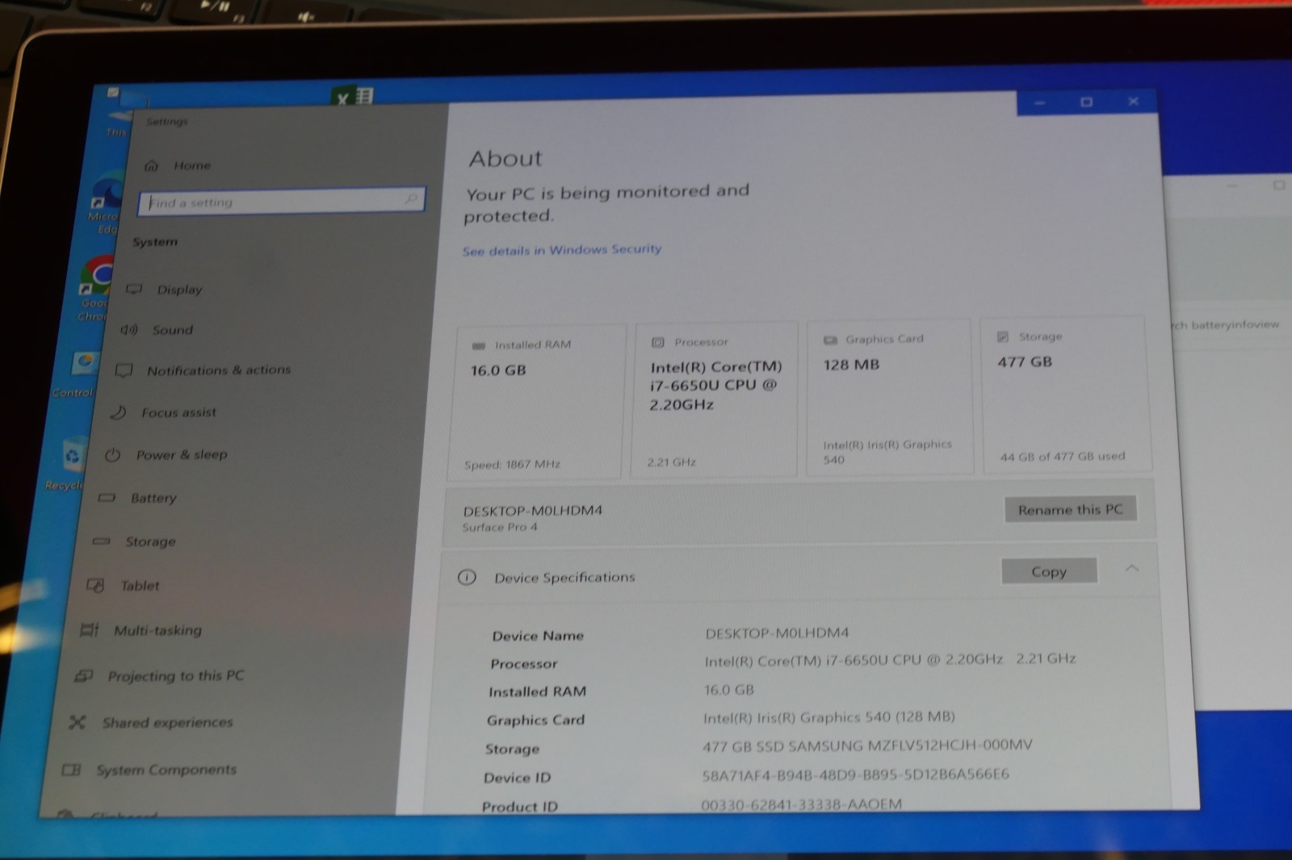Click the Display icon in sidebar
This screenshot has height=860, width=1292.
(134, 289)
